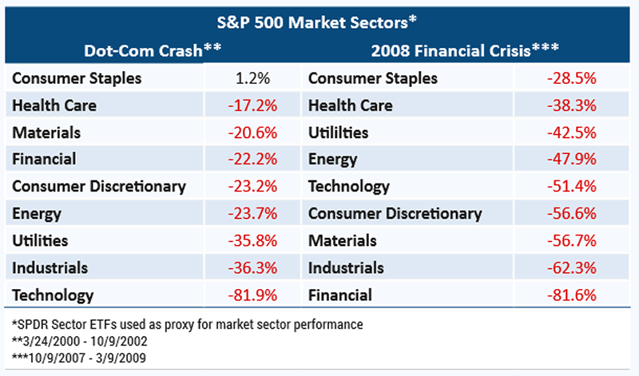This screenshot has height=376, width=639.
Task: Select the -17.2% Health Care value
Action: point(254,105)
